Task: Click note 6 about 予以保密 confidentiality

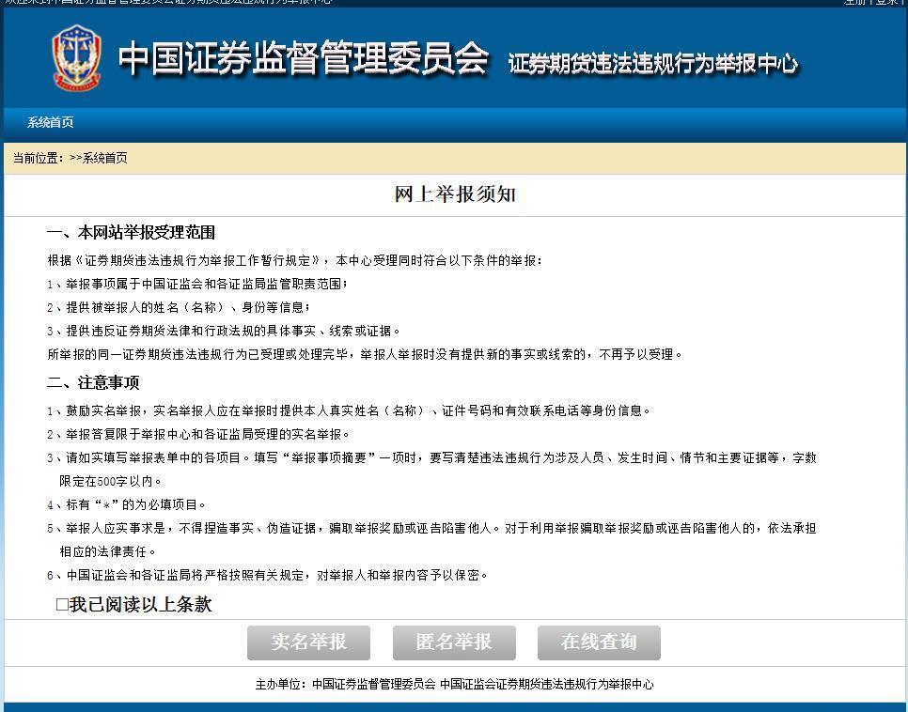Action: pyautogui.click(x=268, y=576)
